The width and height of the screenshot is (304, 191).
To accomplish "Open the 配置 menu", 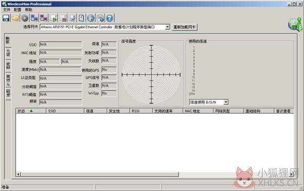I will pos(17,10).
